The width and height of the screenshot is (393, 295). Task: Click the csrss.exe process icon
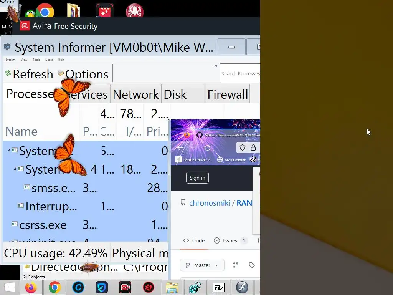coord(15,224)
